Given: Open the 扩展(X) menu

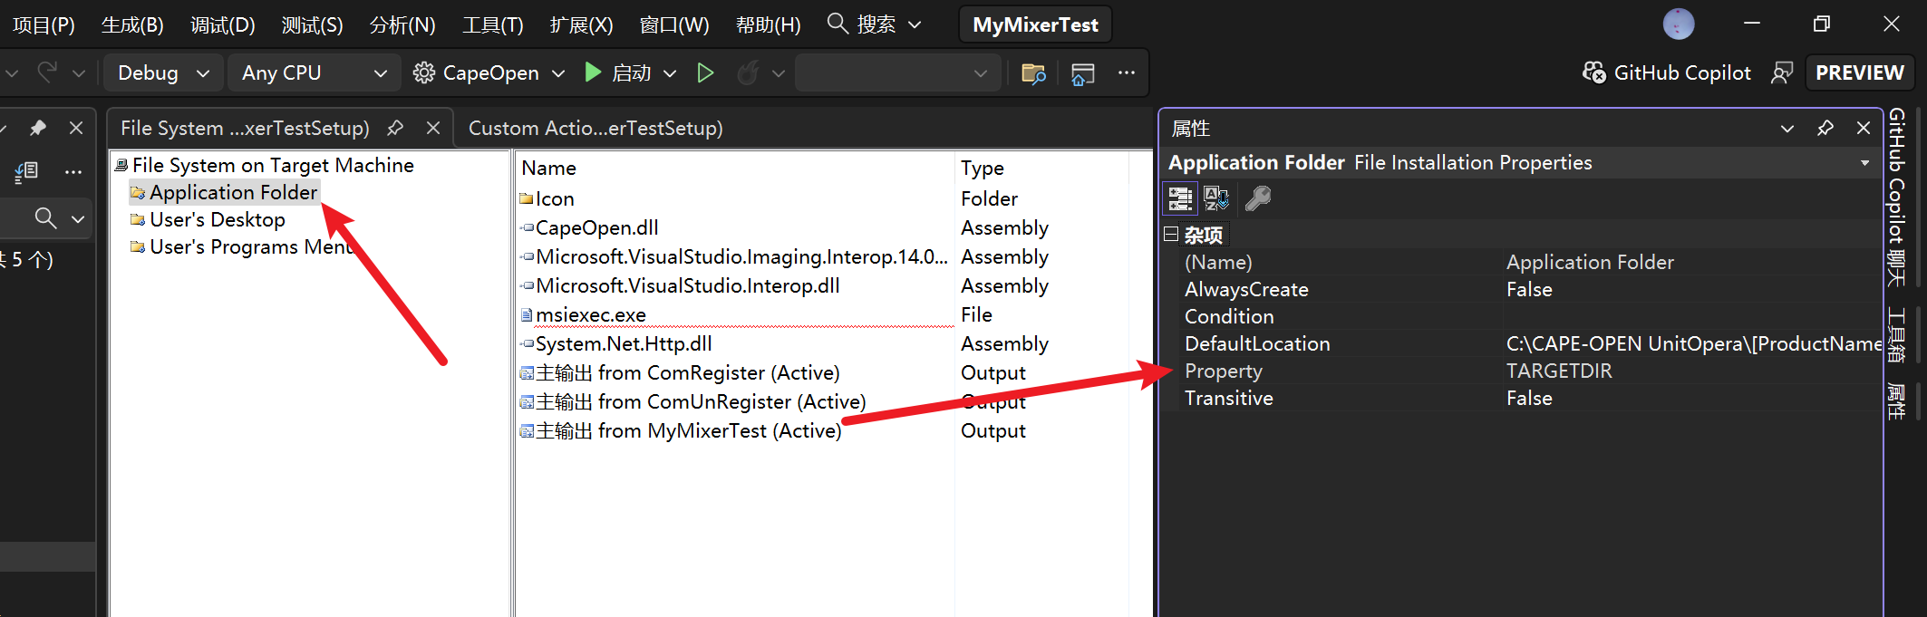Looking at the screenshot, I should (581, 24).
